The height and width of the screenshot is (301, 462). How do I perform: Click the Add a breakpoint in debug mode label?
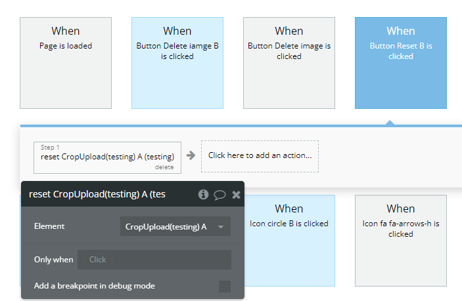[x=95, y=286]
